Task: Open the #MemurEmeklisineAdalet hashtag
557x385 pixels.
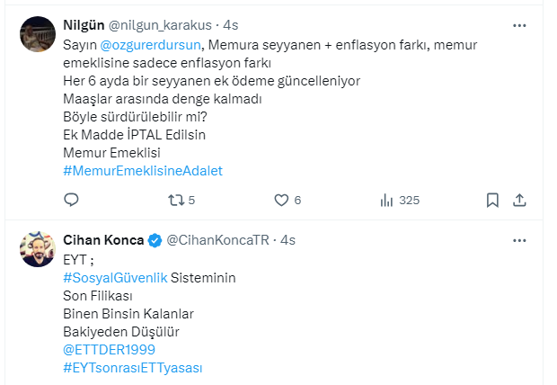Action: click(143, 170)
